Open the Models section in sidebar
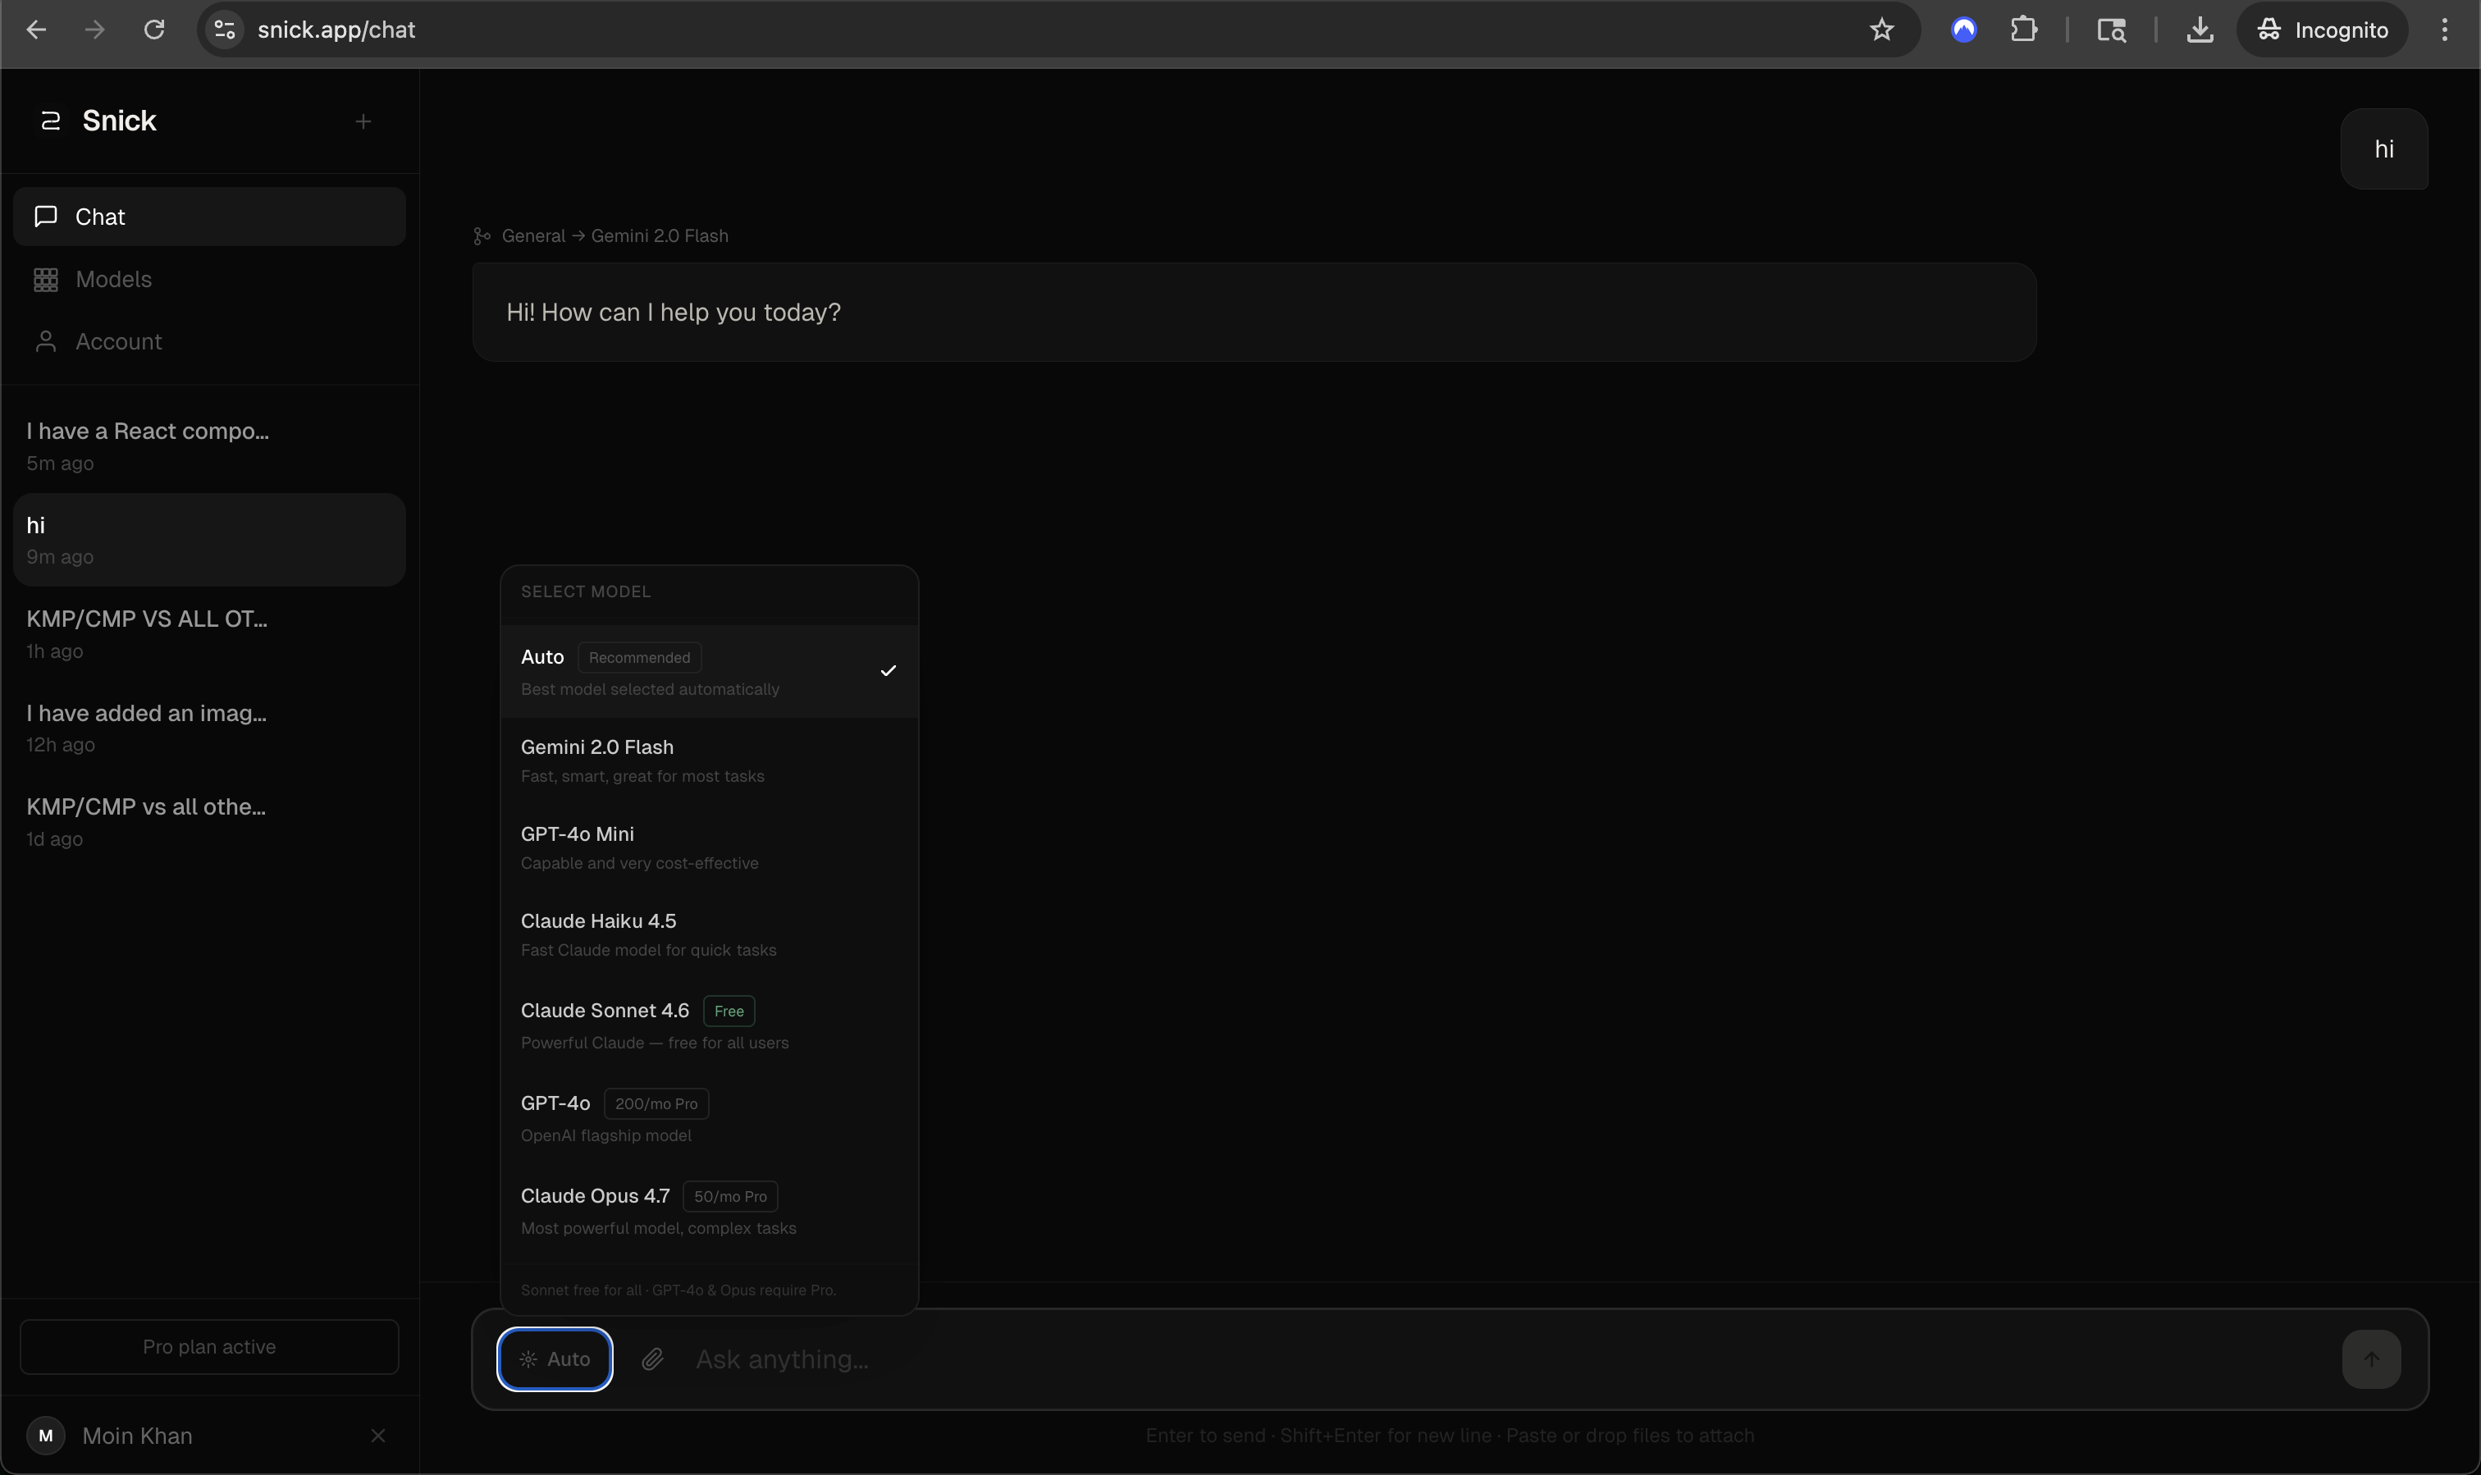This screenshot has width=2481, height=1475. (x=210, y=279)
